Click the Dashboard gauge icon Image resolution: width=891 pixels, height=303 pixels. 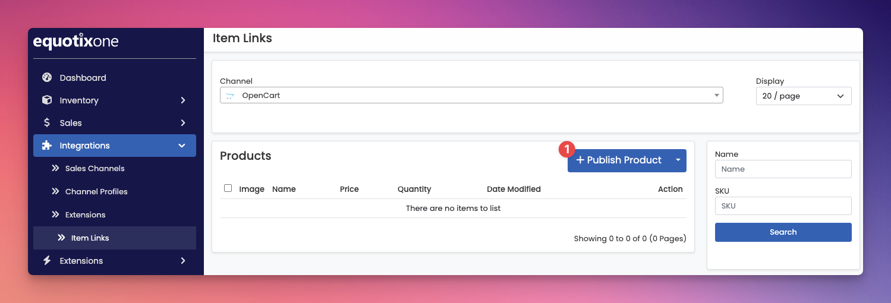[47, 78]
